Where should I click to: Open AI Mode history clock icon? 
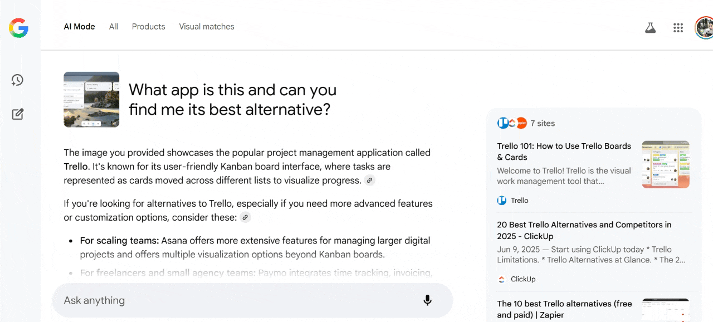(x=17, y=80)
